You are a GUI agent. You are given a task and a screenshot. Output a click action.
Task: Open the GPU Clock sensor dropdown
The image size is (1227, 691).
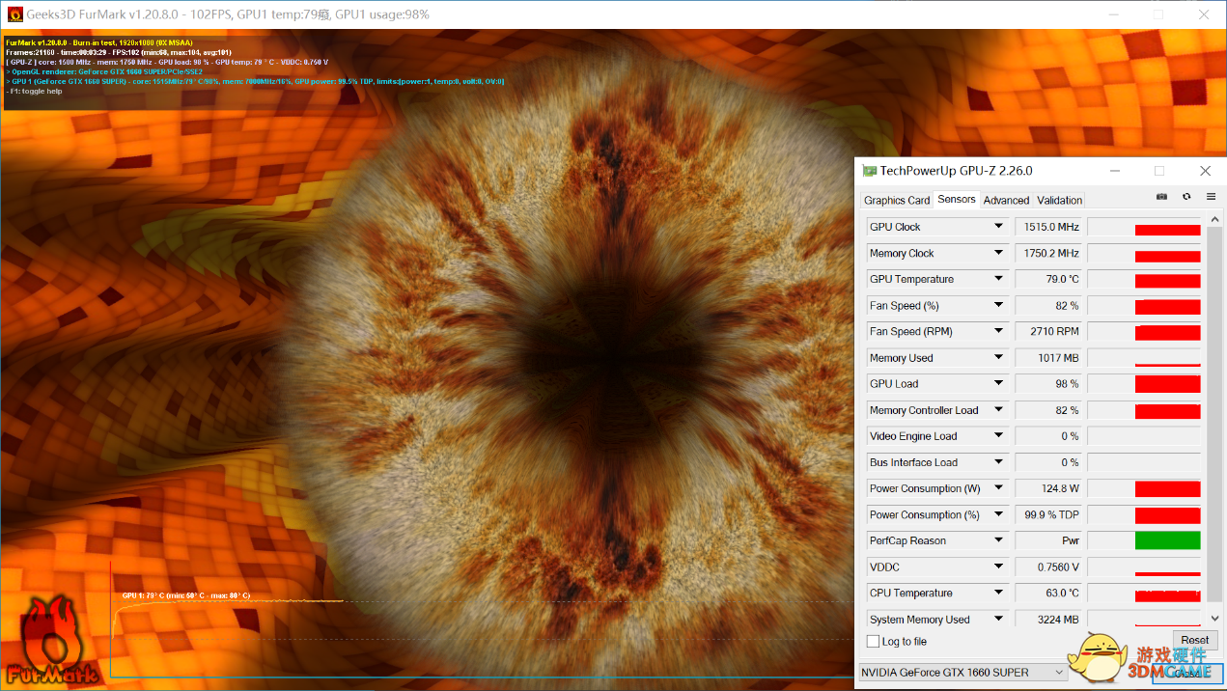pos(999,227)
